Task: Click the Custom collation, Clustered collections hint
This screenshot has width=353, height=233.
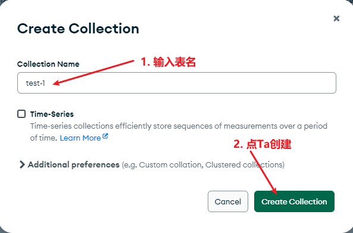Action: (203, 165)
